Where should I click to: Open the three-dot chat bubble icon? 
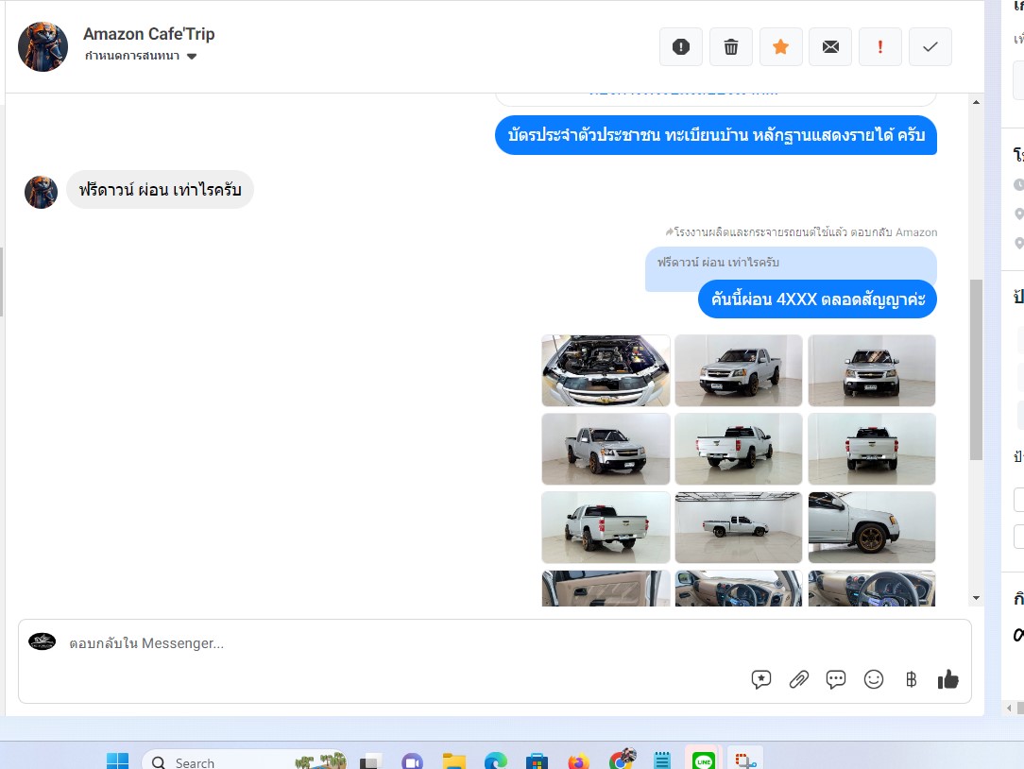[x=836, y=679]
